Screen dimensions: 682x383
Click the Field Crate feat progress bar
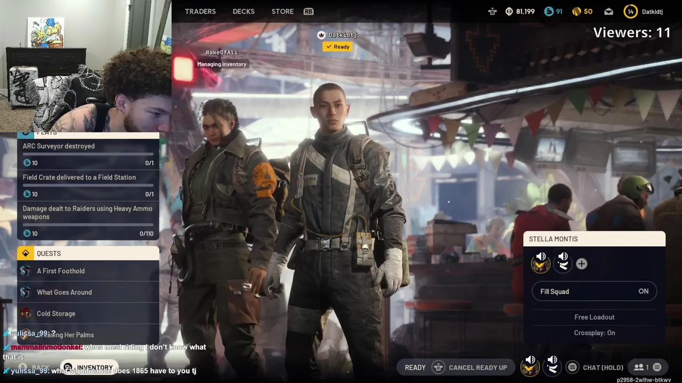pyautogui.click(x=88, y=186)
